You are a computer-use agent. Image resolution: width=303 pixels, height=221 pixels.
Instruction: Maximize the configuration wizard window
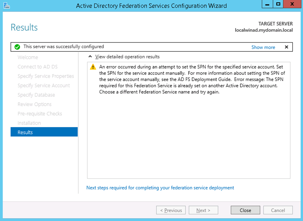click(278, 5)
